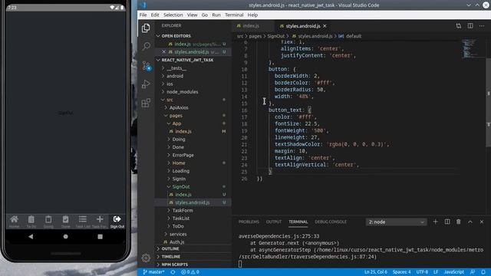Close the terminal panel
491x276 pixels.
482,222
